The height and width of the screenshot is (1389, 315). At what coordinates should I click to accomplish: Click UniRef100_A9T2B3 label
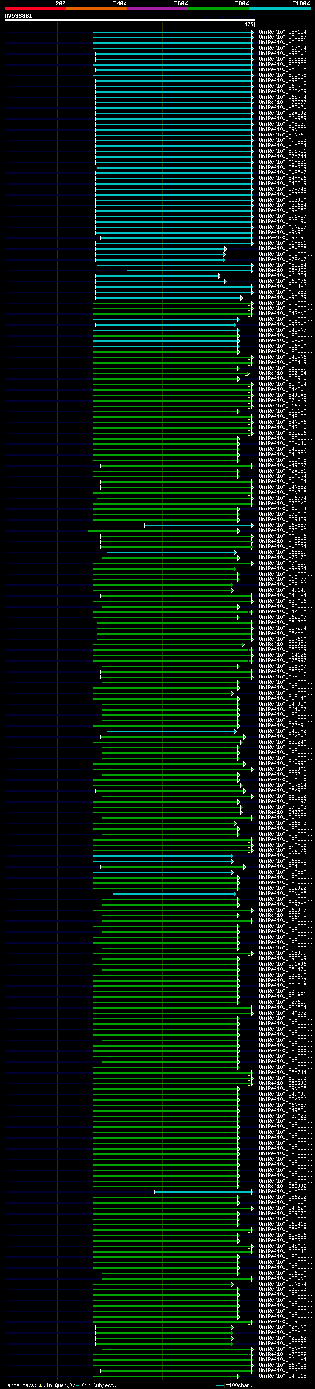(x=283, y=292)
